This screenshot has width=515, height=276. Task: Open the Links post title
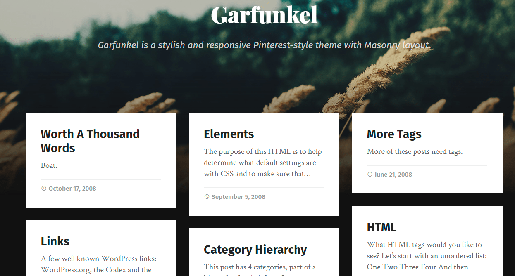point(55,241)
